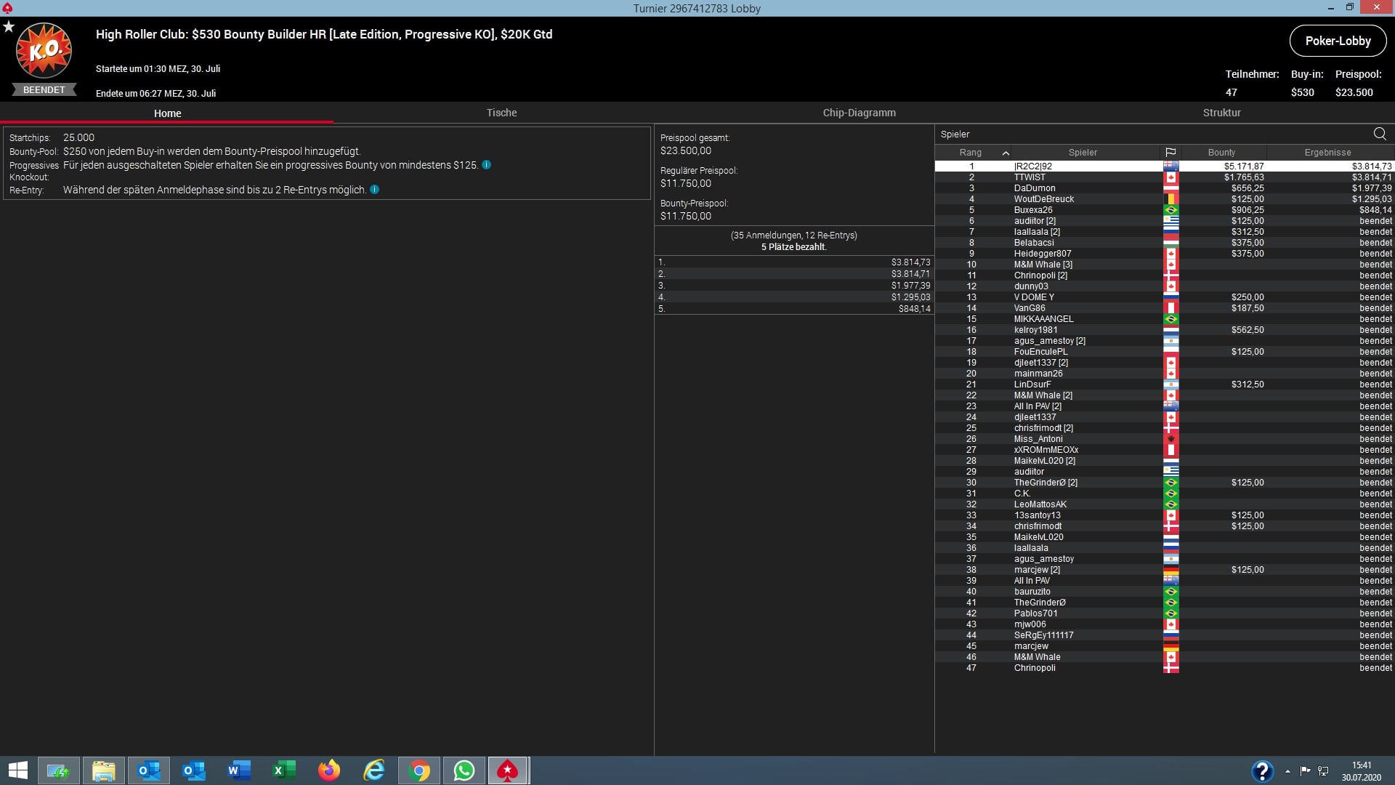
Task: Select the Struktur tab
Action: 1221,113
